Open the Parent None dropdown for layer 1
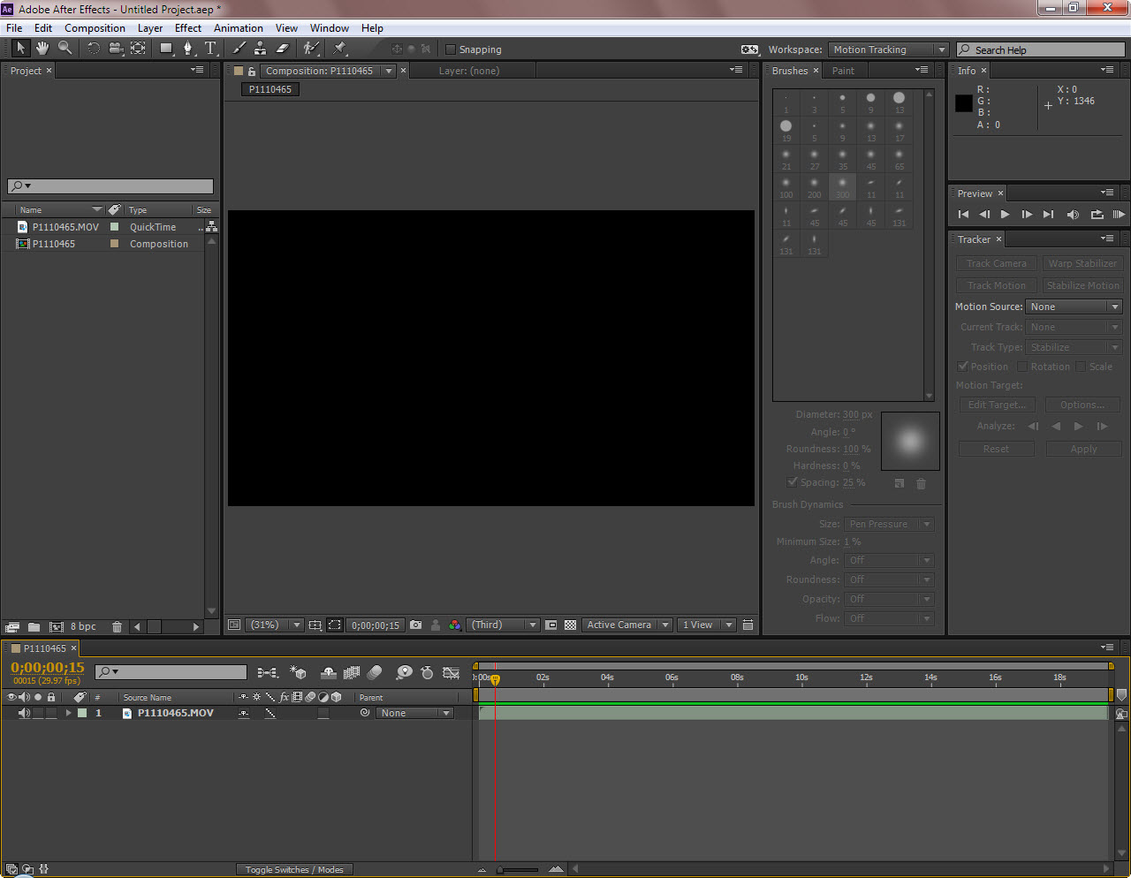Viewport: 1131px width, 878px height. click(414, 713)
